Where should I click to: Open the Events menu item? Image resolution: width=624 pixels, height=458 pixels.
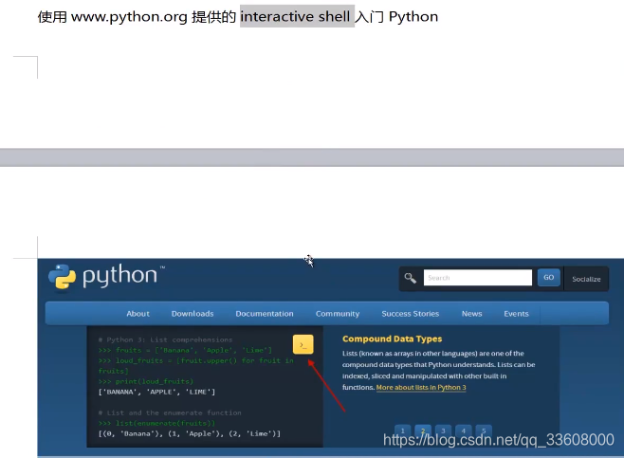516,314
